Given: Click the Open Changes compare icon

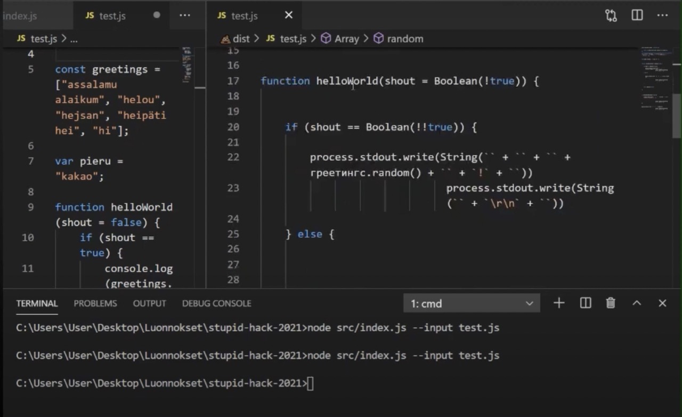Looking at the screenshot, I should pos(611,15).
